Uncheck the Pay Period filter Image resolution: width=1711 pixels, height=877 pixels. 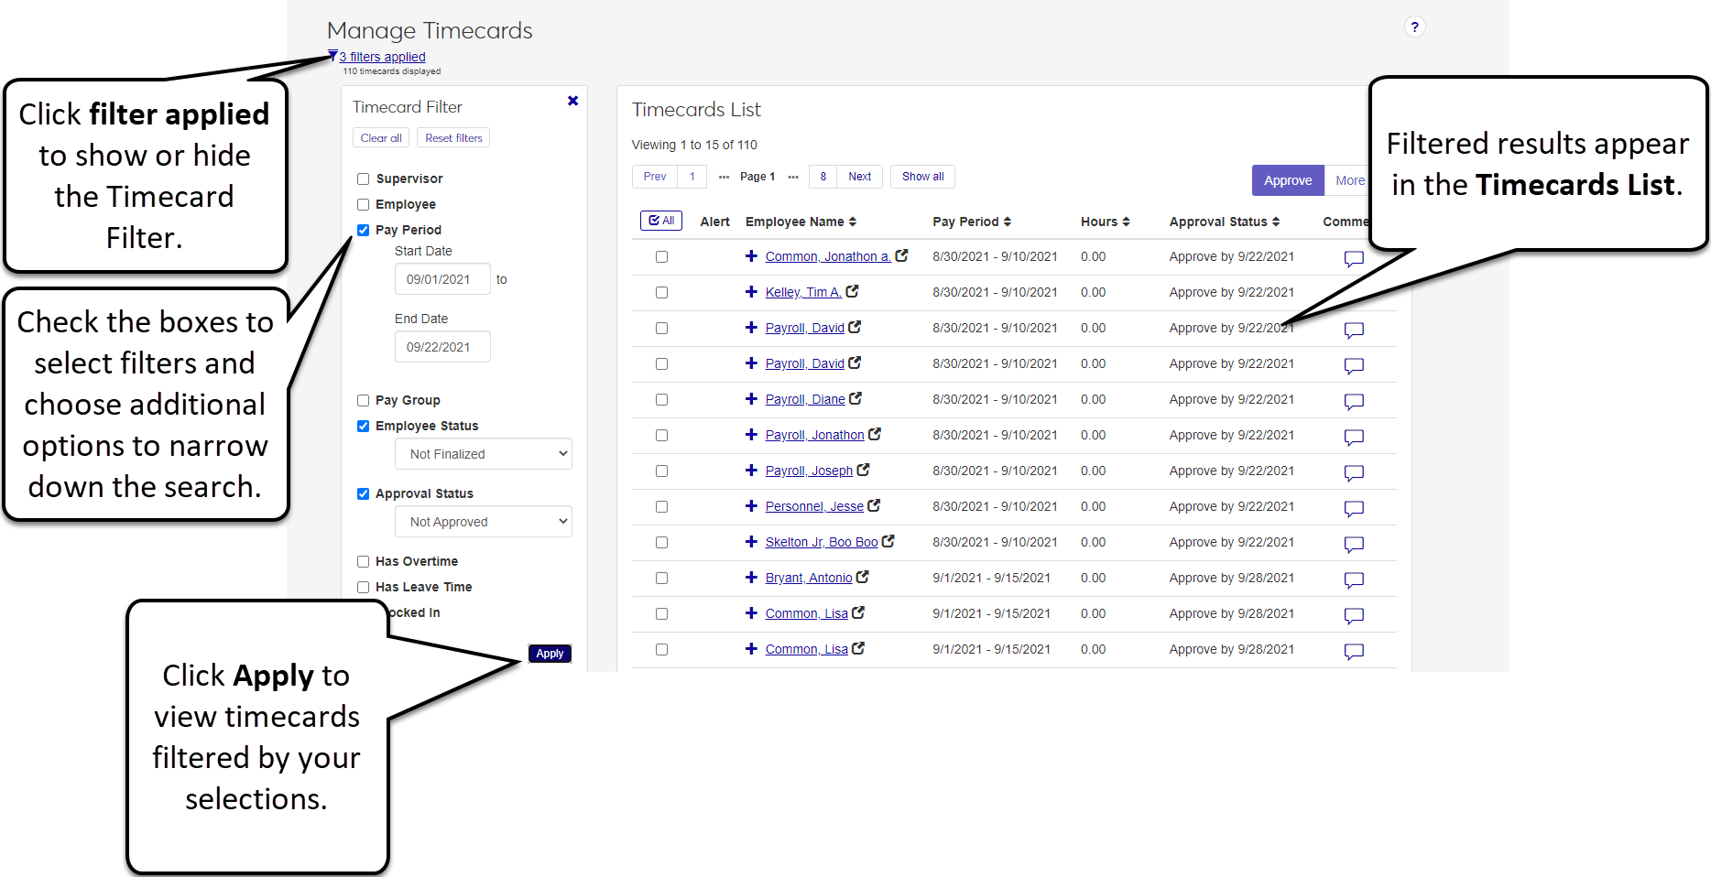click(364, 230)
